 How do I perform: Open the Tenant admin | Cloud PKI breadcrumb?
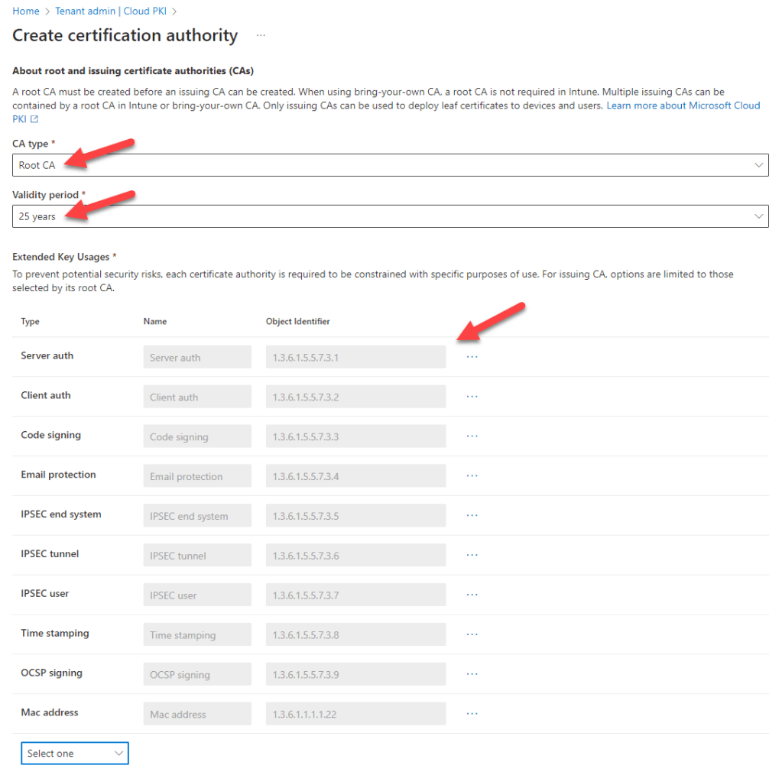[111, 11]
